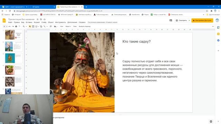Open the Формат menu

[x=37, y=22]
